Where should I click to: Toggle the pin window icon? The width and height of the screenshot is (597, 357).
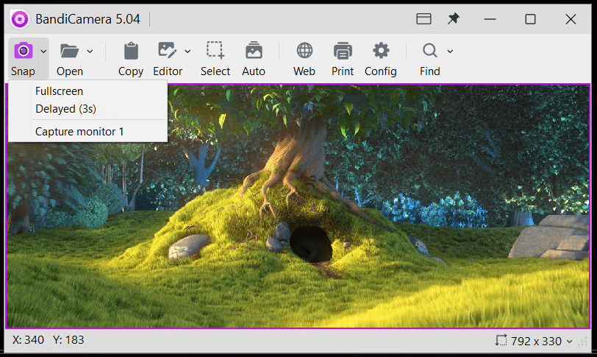pos(454,18)
